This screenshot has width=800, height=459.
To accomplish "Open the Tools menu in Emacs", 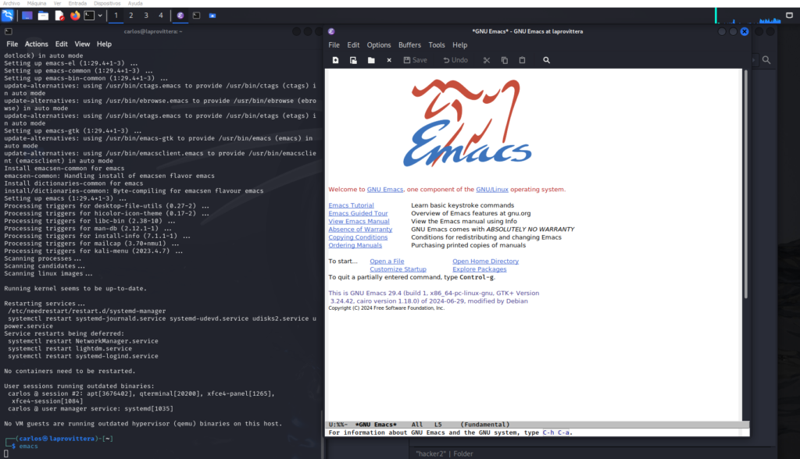I will point(437,45).
